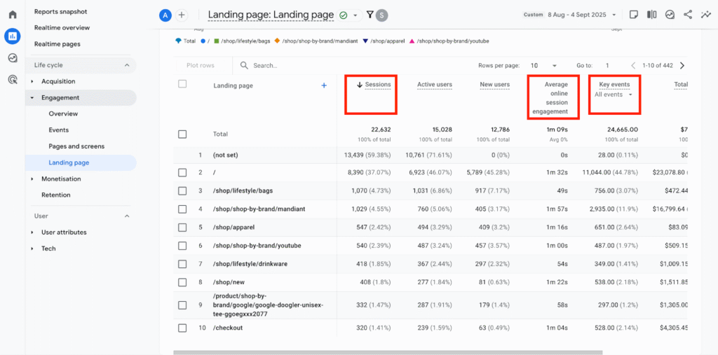Click the /shop/shop-by-brand/mandiant legend swatch
The height and width of the screenshot is (355, 718).
coord(277,41)
